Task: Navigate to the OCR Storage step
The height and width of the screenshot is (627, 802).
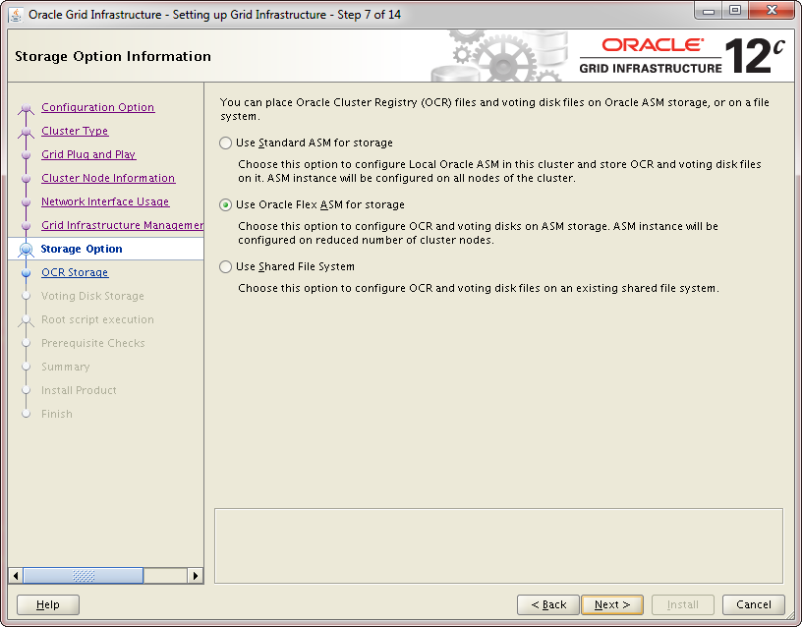Action: click(75, 273)
